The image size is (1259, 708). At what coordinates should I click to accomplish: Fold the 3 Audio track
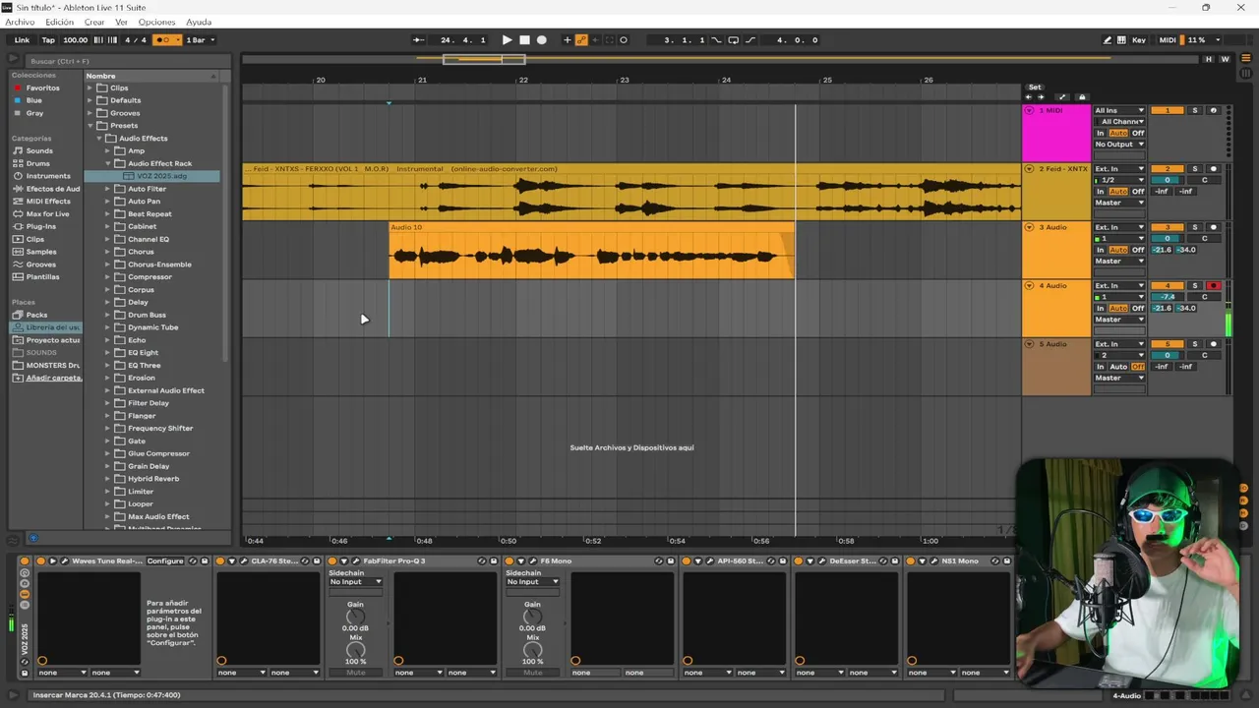tap(1029, 227)
